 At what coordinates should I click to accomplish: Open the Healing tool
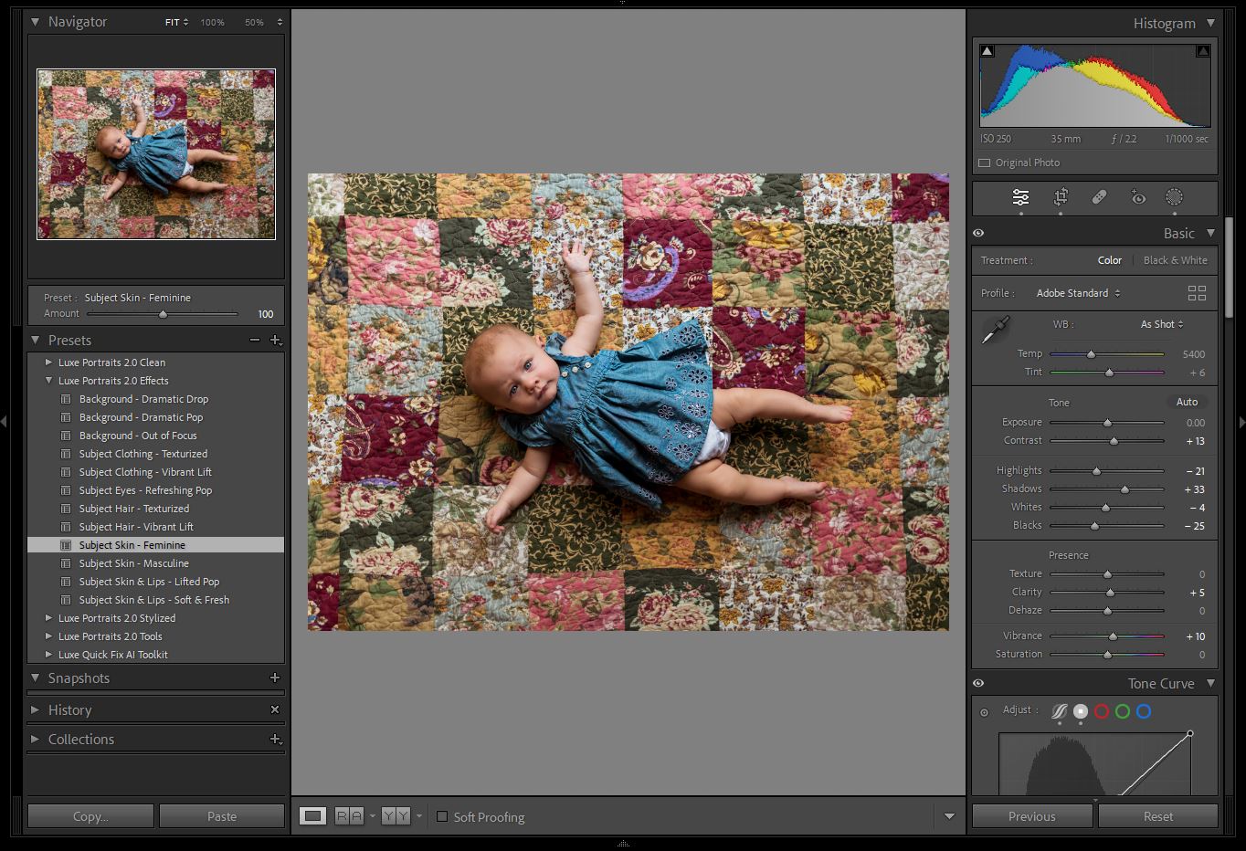point(1099,197)
